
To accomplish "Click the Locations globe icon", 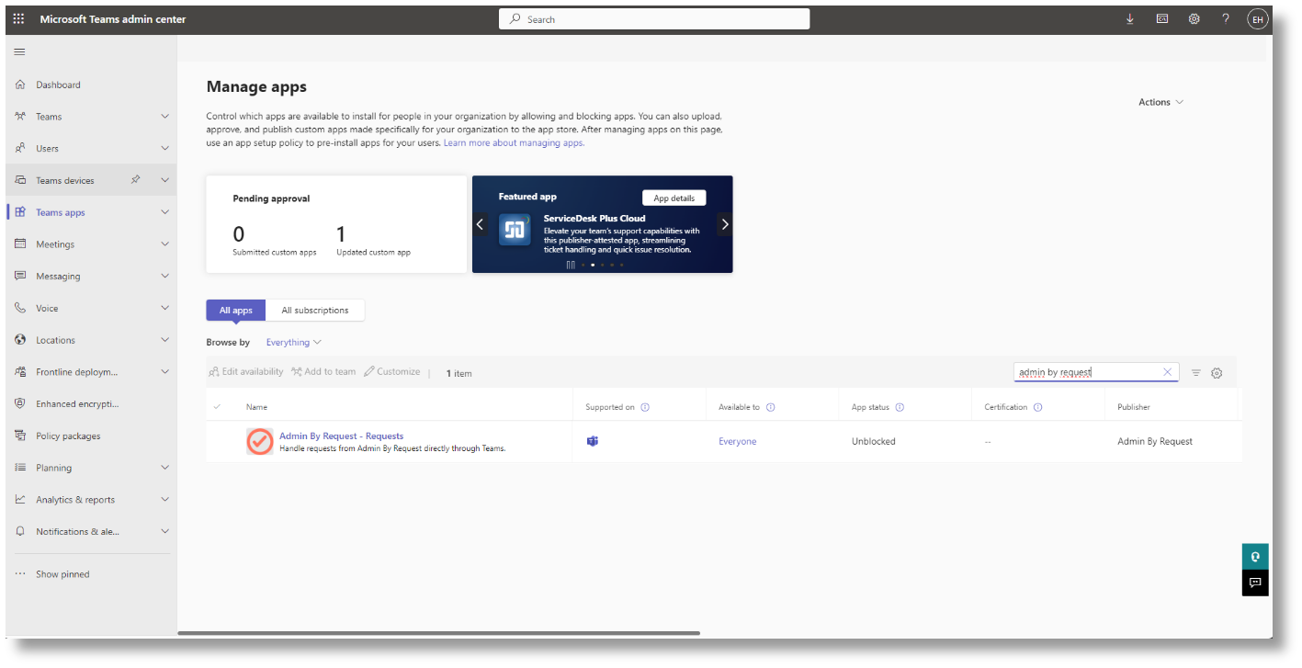I will (20, 340).
